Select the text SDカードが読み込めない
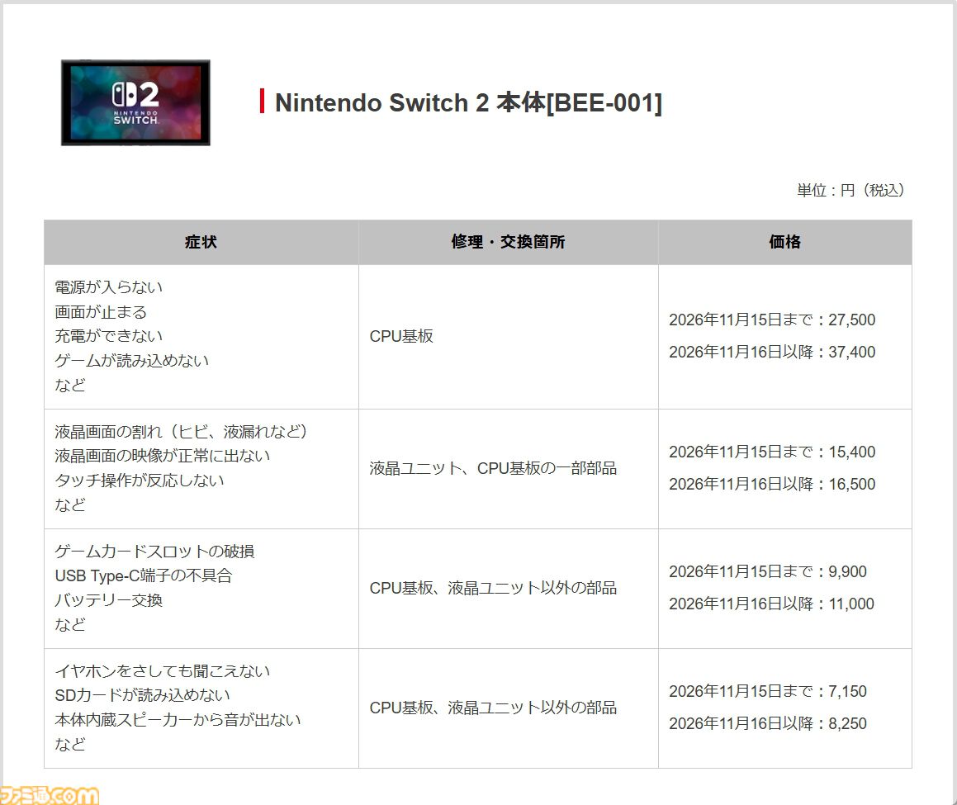Screen dimensions: 957x805 click(x=143, y=695)
